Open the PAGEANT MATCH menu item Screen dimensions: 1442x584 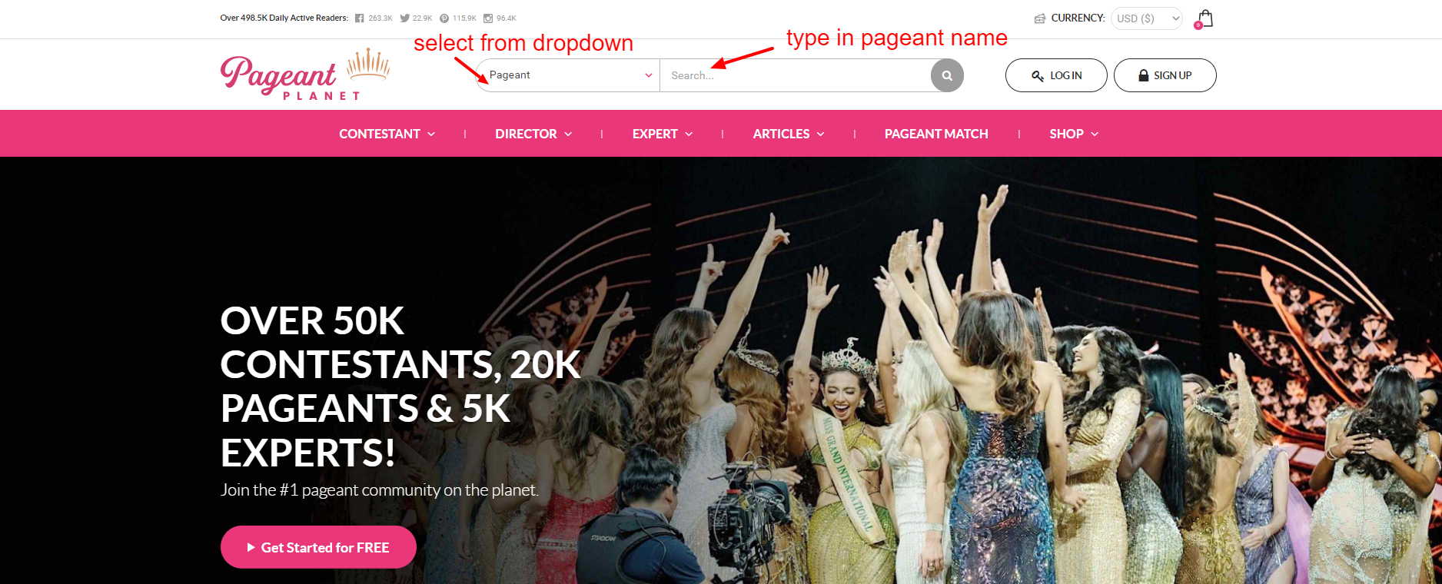[x=936, y=134]
